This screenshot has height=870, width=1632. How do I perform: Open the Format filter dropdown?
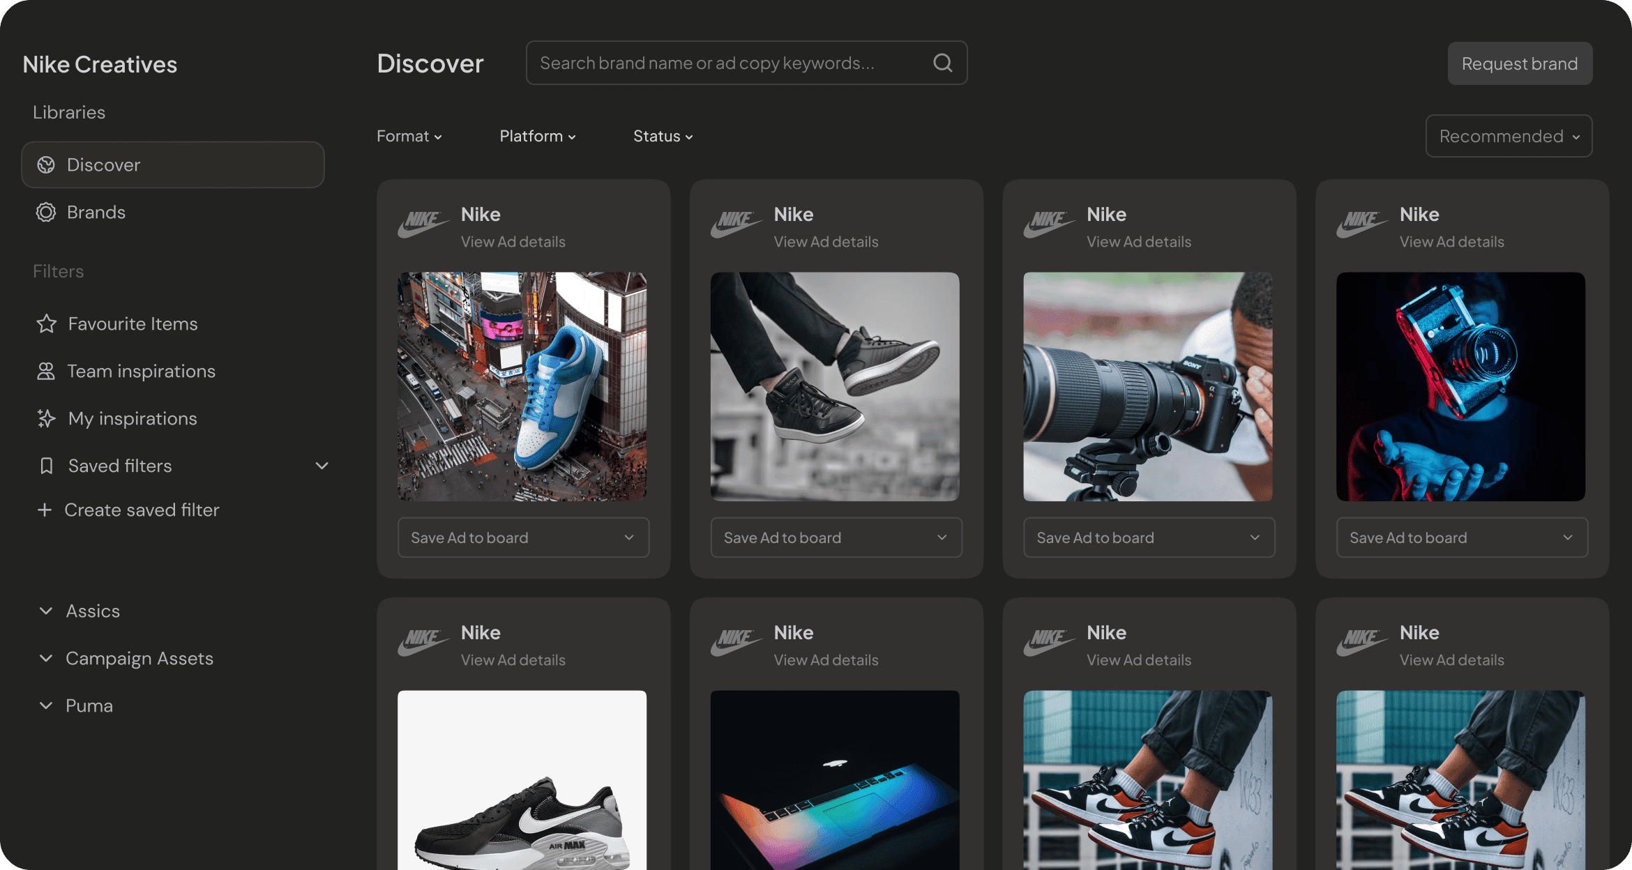(x=409, y=136)
